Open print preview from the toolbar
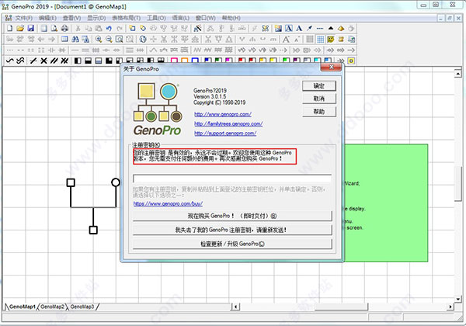 coord(54,29)
